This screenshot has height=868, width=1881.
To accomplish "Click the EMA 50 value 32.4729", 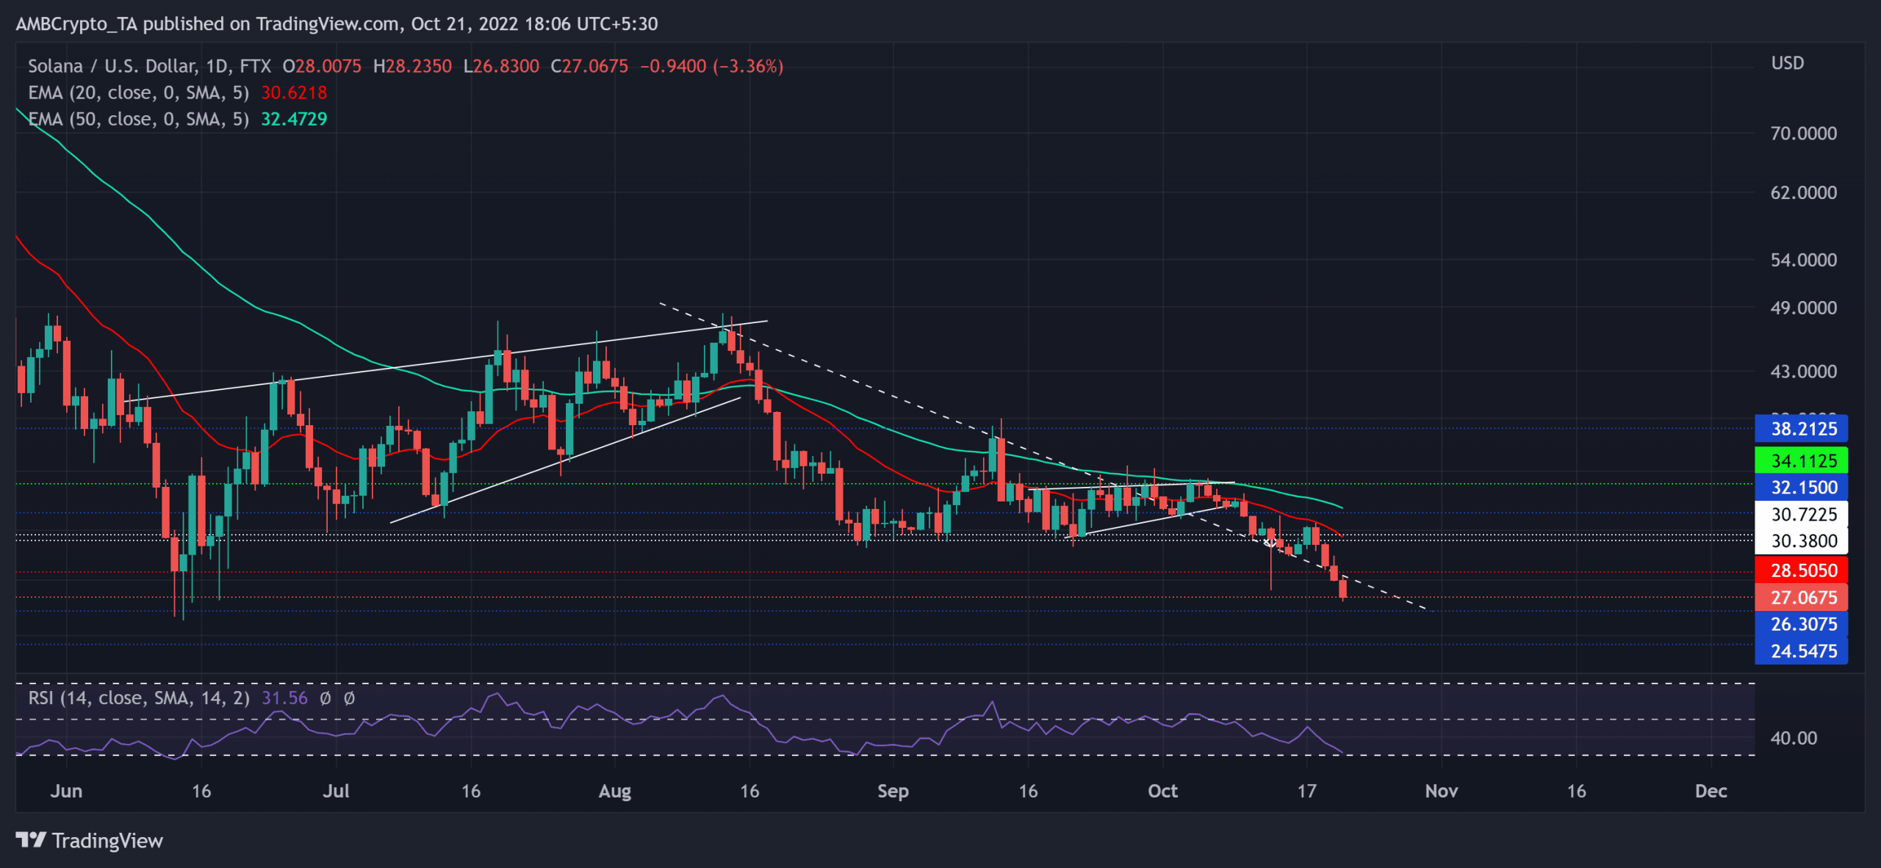I will coord(294,119).
